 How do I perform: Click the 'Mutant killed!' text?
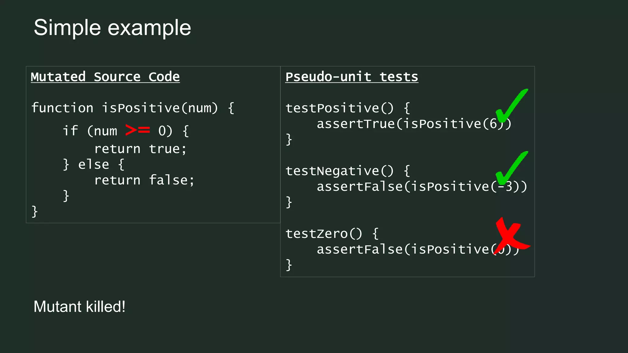click(79, 306)
